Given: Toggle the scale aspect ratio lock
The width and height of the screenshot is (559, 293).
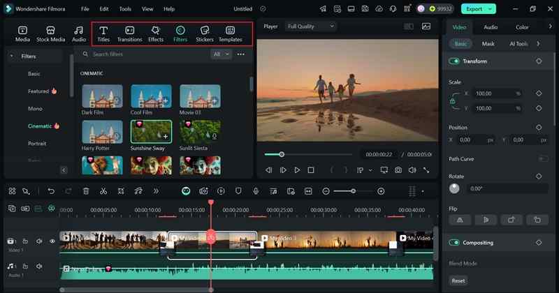Looking at the screenshot, I should click(x=452, y=100).
